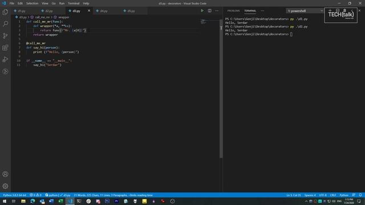Open Task View on taskbar
The image size is (365, 205).
(14, 201)
